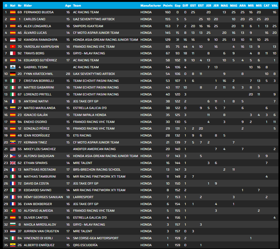Click the flag icon next to Yaroslav Karpushin
The width and height of the screenshot is (280, 249).
13,46
